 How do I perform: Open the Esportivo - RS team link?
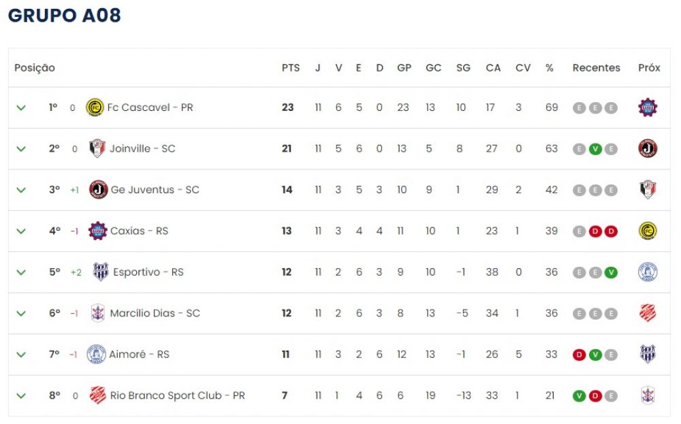[x=148, y=272]
